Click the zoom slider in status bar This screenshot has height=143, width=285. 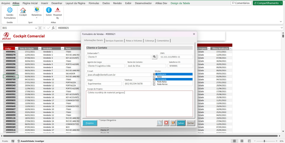[x=264, y=141]
